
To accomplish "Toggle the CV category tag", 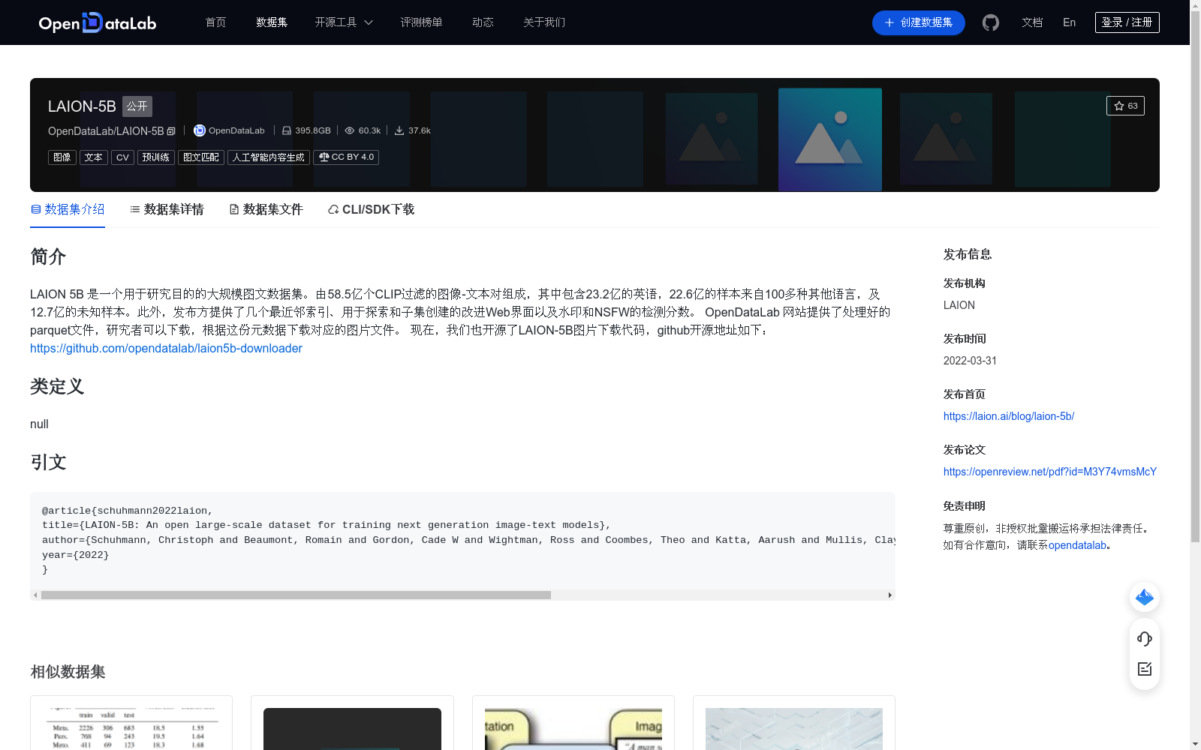I will (x=122, y=157).
